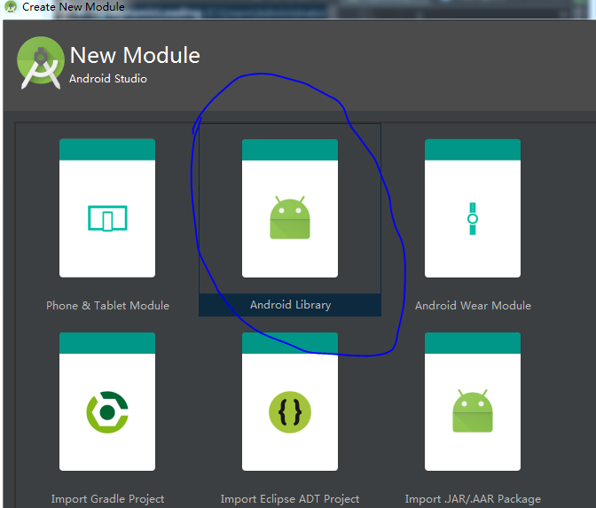This screenshot has height=508, width=596.
Task: Select the Import .JAR/.AAR Package card
Action: [473, 402]
